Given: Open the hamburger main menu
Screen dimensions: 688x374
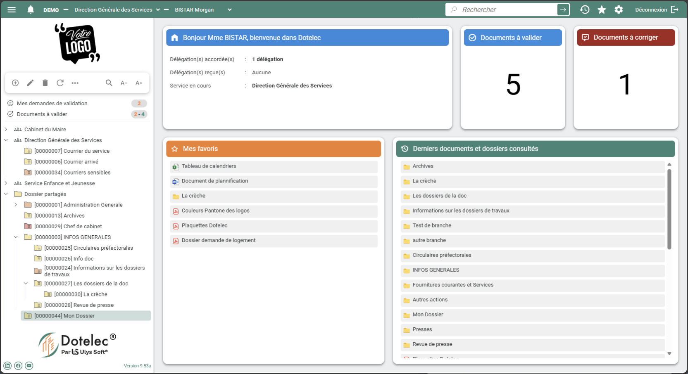Looking at the screenshot, I should tap(12, 9).
